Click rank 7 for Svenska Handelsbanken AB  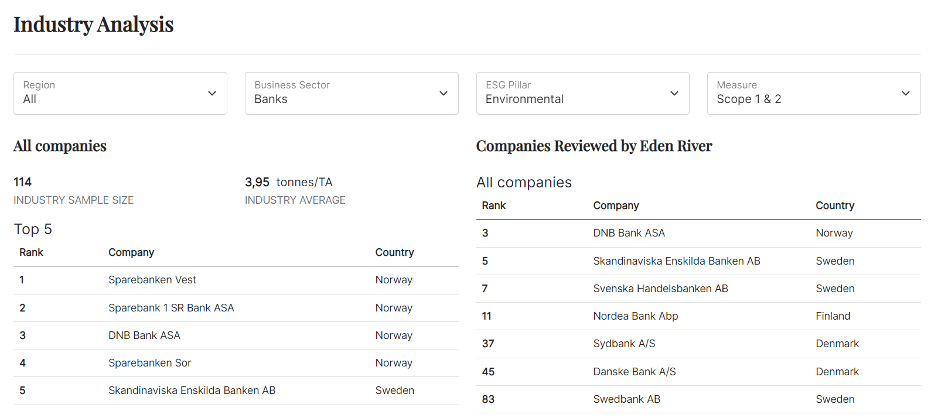485,289
